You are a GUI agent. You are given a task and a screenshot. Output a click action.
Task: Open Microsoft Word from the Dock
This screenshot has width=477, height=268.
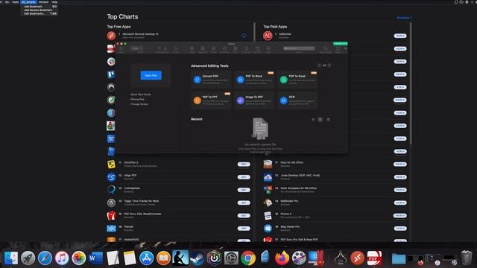point(96,258)
